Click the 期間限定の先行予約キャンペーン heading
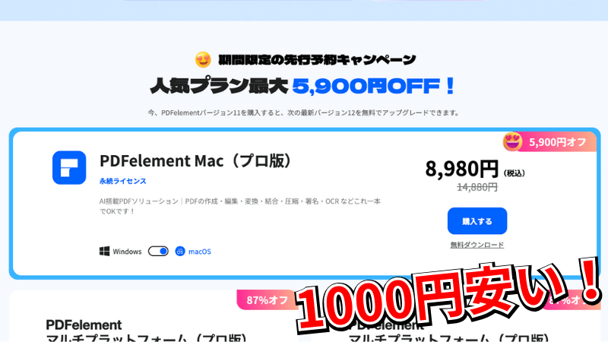 click(x=317, y=60)
